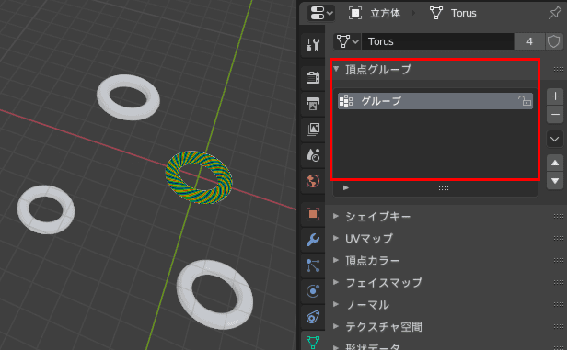
Task: Click the シェイプキー panel drag grip
Action: [559, 216]
